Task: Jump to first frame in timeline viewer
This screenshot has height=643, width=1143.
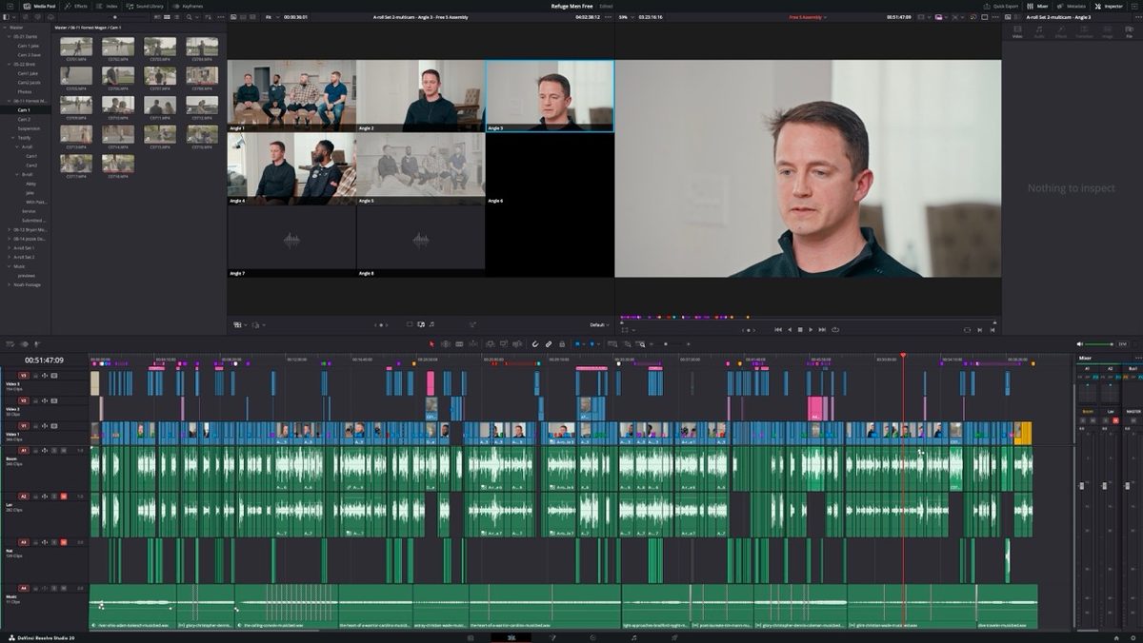Action: click(x=778, y=329)
